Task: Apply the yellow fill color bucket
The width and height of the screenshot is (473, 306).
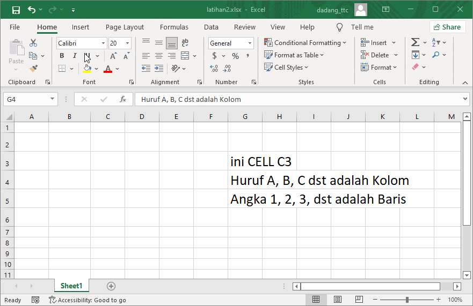Action: point(87,69)
